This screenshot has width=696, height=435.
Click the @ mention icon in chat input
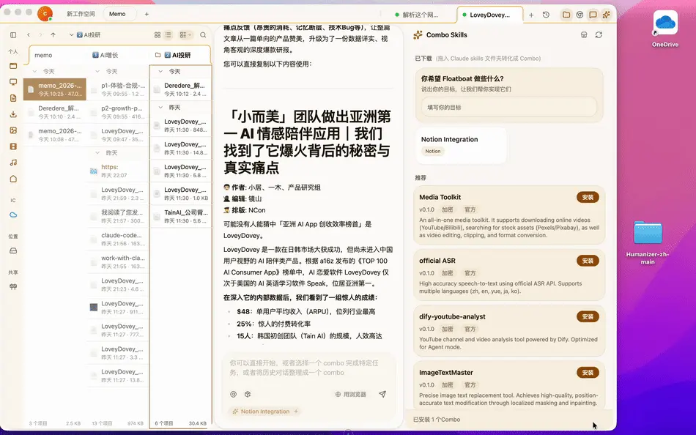click(x=234, y=394)
